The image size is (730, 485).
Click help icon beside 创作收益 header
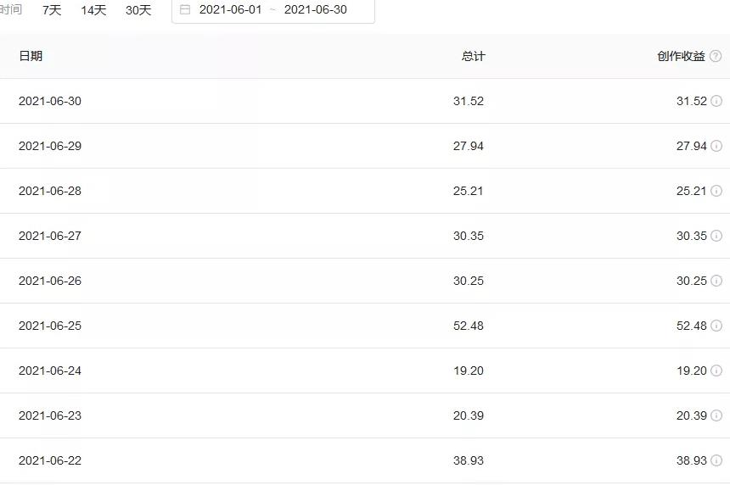[x=716, y=56]
